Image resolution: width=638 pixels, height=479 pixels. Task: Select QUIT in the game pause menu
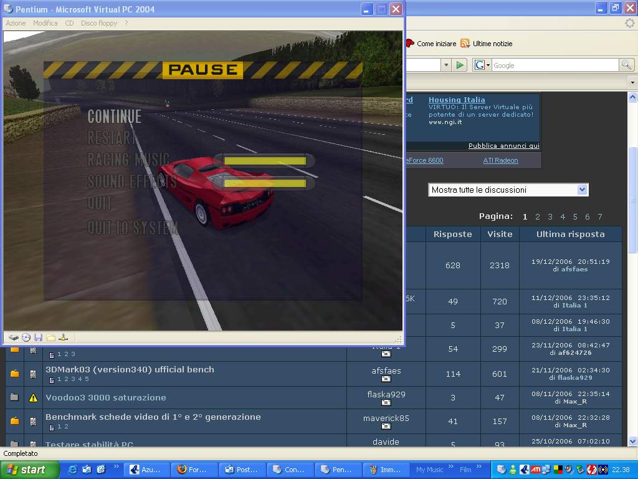pos(100,203)
